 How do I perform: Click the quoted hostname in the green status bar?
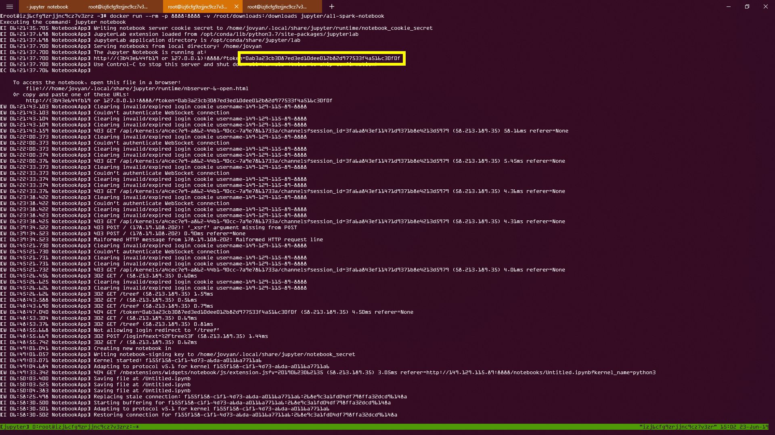678,427
